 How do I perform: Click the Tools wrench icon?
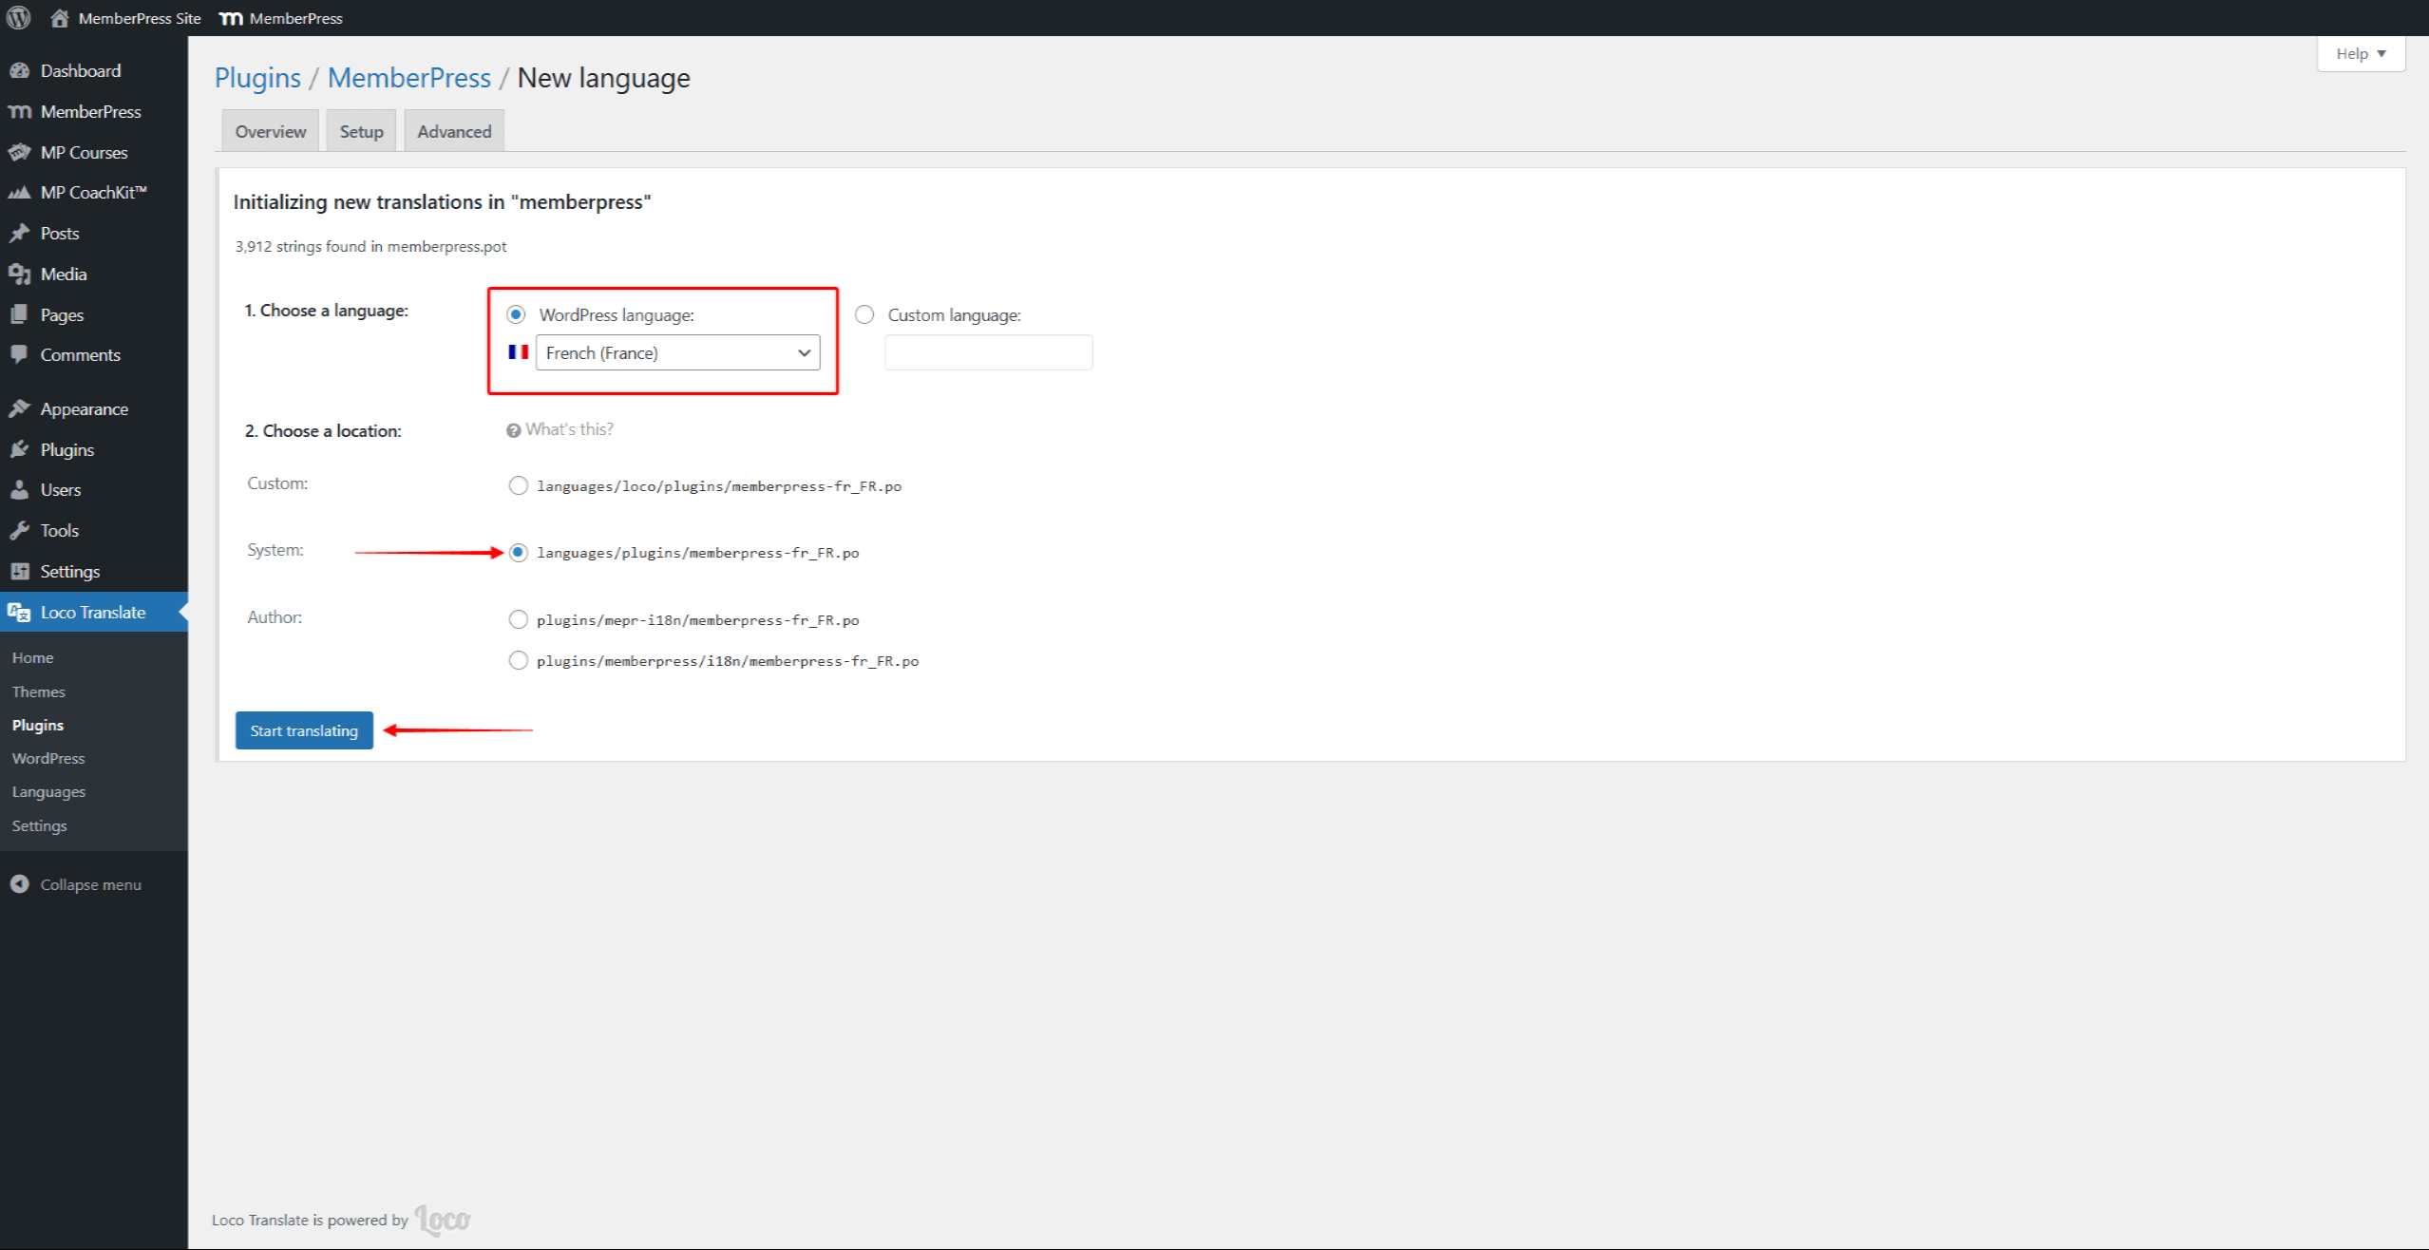(x=19, y=530)
